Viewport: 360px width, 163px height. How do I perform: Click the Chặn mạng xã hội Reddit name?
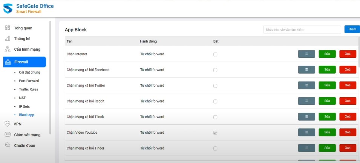pos(86,101)
